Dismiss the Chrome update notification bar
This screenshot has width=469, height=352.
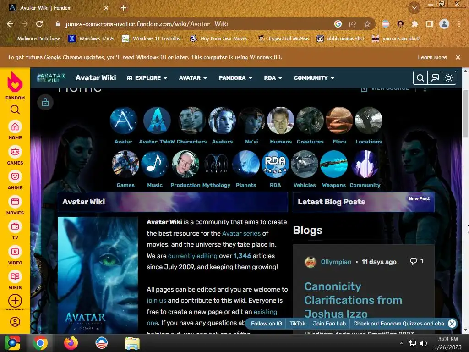(x=458, y=57)
